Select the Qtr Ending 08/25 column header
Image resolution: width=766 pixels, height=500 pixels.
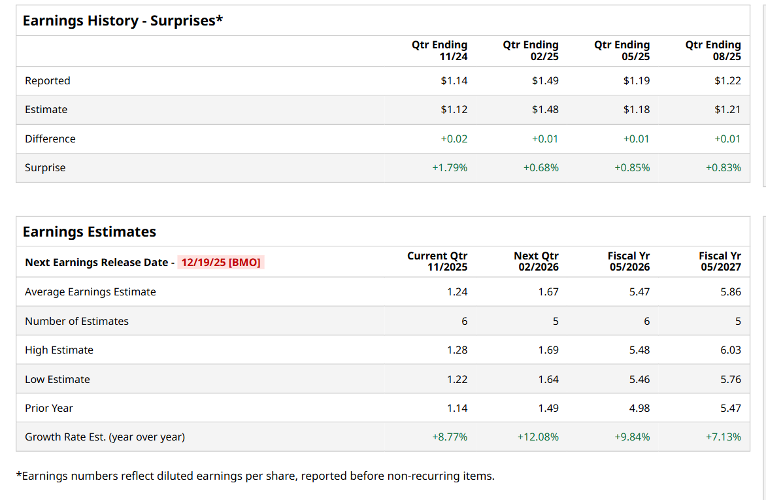click(713, 50)
